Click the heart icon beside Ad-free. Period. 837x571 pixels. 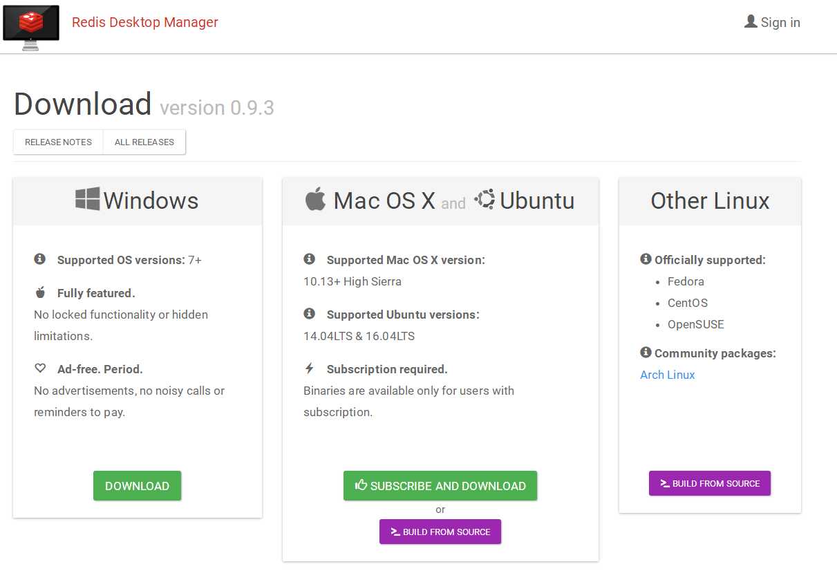pos(40,368)
